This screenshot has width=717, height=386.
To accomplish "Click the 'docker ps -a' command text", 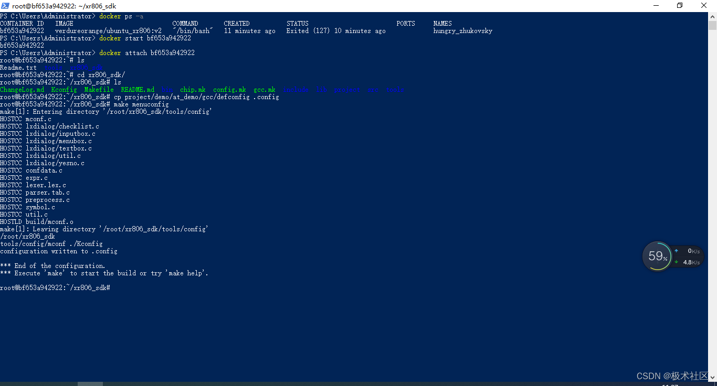I will pyautogui.click(x=121, y=16).
